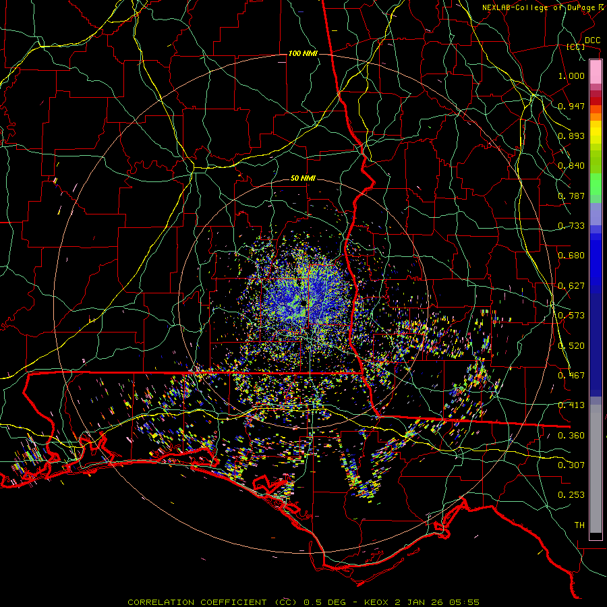The height and width of the screenshot is (607, 607).
Task: Click the 0.360 legend value
Action: pyautogui.click(x=571, y=436)
